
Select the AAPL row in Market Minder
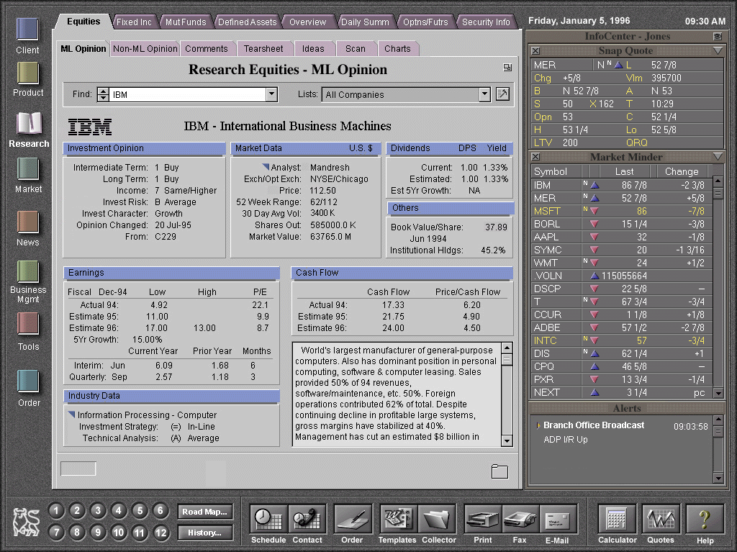coord(622,237)
